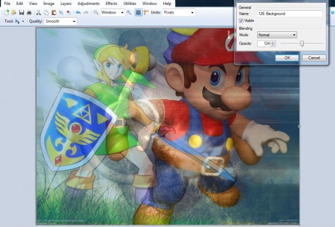Open the Help menu
335x227 pixels.
tap(167, 4)
